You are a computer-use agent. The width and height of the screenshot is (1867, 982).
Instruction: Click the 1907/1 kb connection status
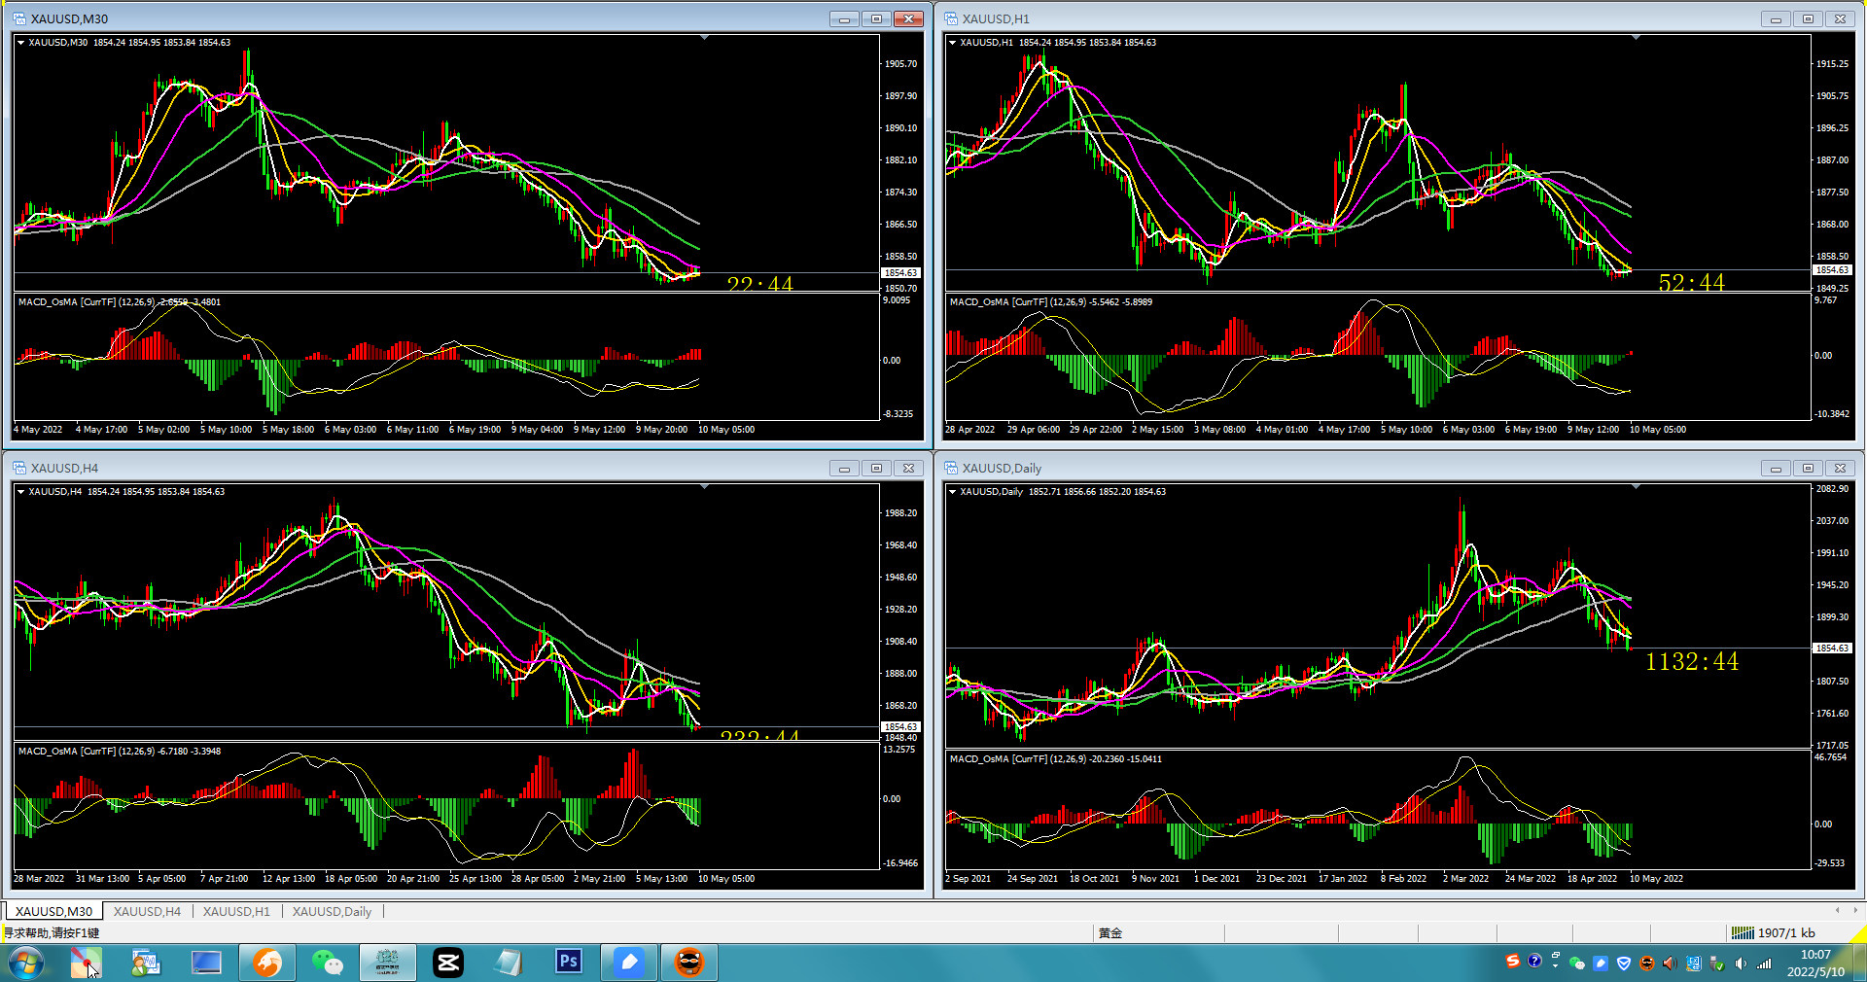pyautogui.click(x=1786, y=933)
